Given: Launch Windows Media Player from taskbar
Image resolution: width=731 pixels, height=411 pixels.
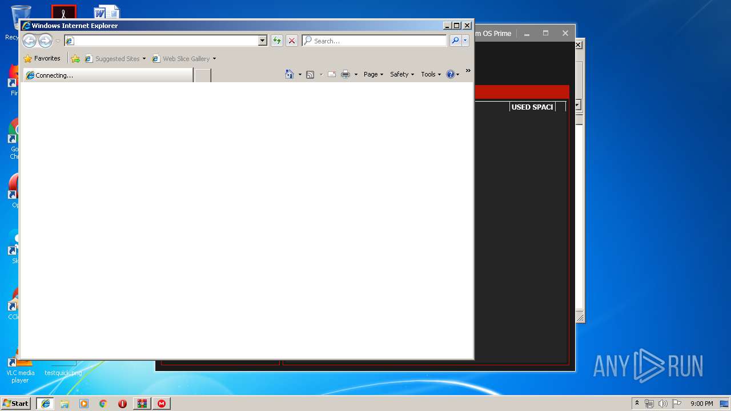Looking at the screenshot, I should [84, 403].
